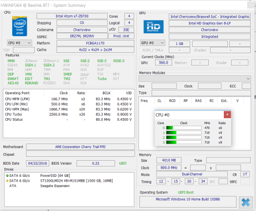Select the CPU LFM (Min) row

(x=69, y=104)
